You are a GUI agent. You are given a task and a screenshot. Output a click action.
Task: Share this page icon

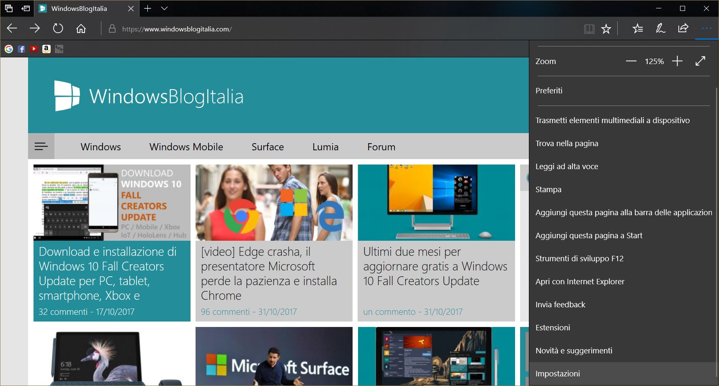tap(683, 28)
